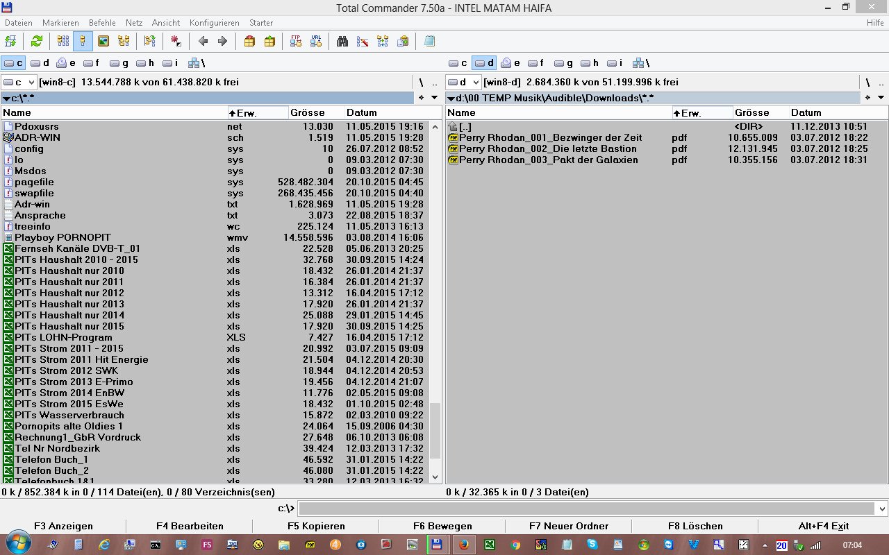889x555 pixels.
Task: Sort right panel by the Datum column header
Action: point(838,112)
